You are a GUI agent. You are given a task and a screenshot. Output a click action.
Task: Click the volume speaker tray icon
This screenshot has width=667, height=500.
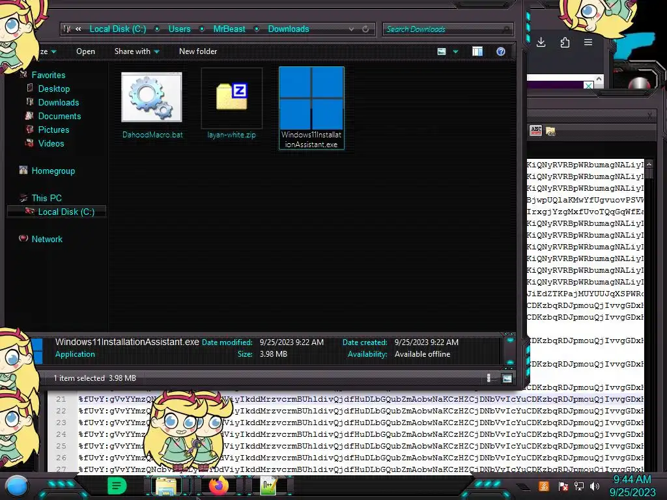[595, 486]
